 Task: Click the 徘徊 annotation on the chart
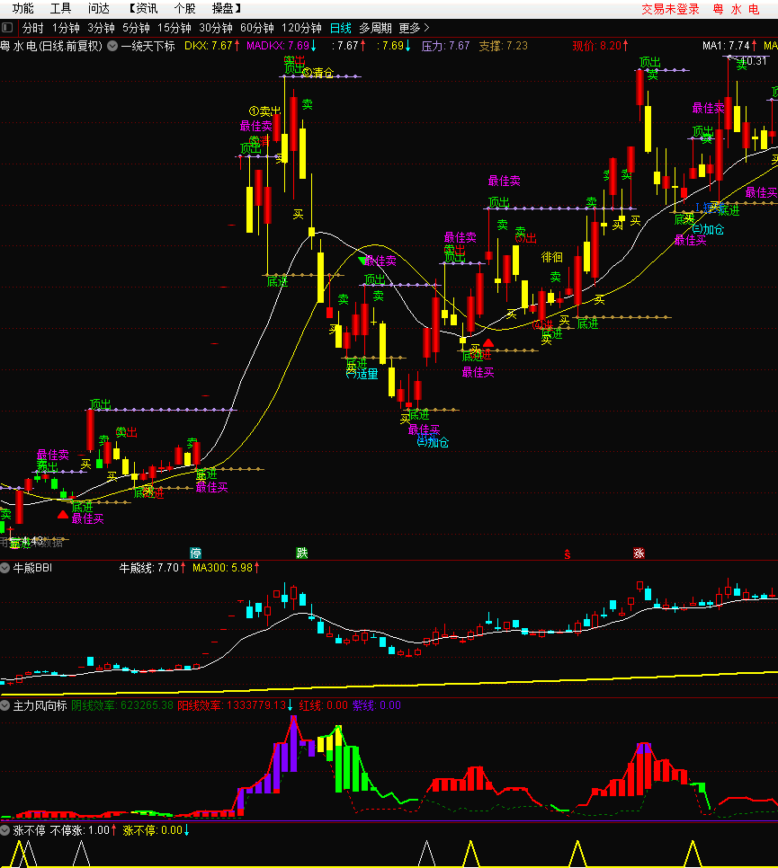tap(552, 257)
